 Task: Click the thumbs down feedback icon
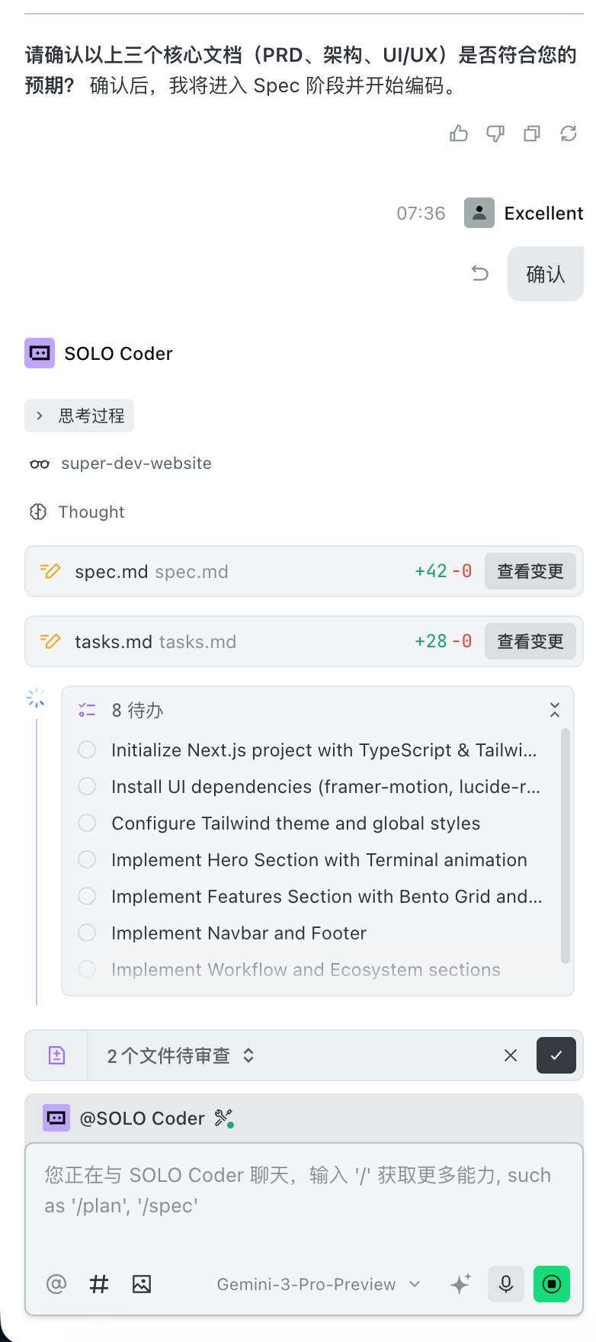point(495,134)
